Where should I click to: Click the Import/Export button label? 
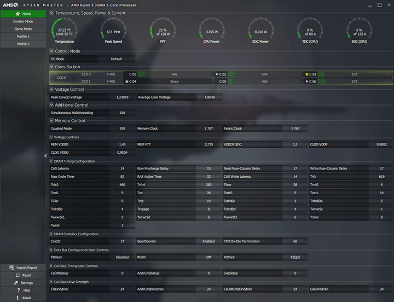pyautogui.click(x=27, y=268)
